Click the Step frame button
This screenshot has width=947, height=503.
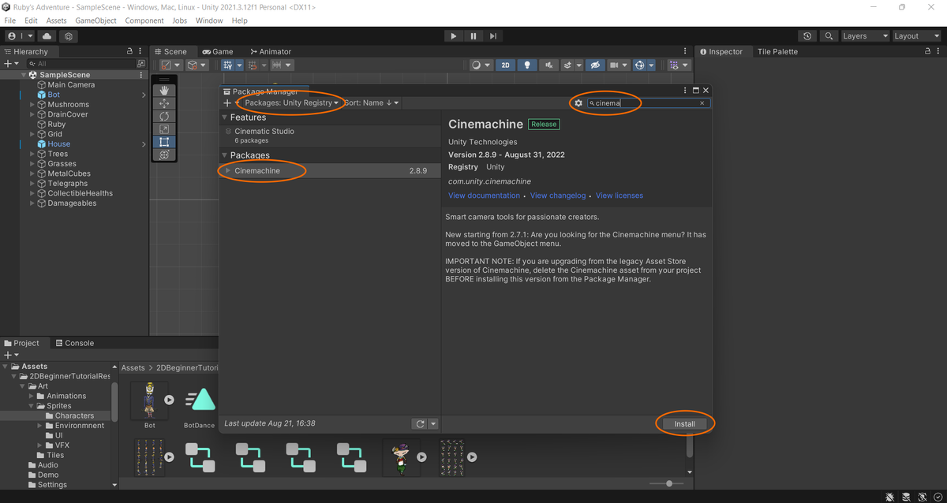(492, 36)
